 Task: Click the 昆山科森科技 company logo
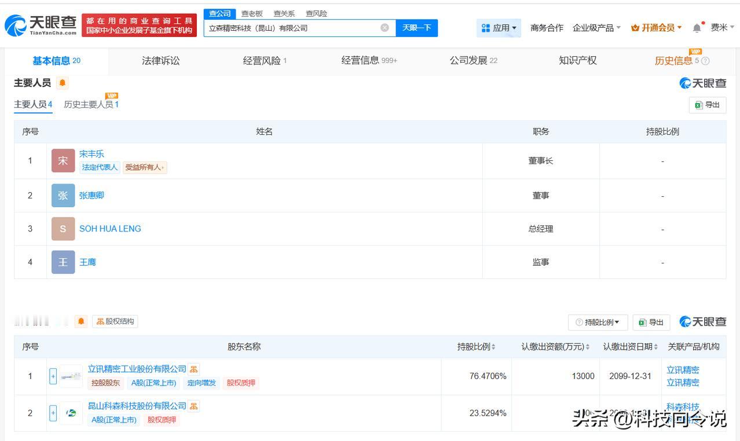(71, 413)
